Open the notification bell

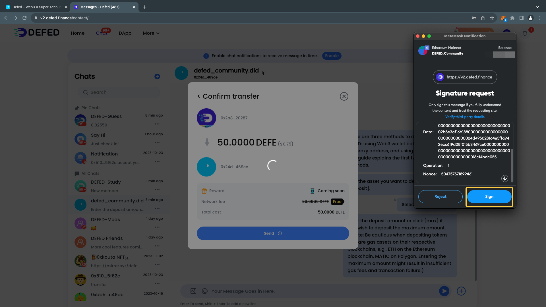pos(525,34)
